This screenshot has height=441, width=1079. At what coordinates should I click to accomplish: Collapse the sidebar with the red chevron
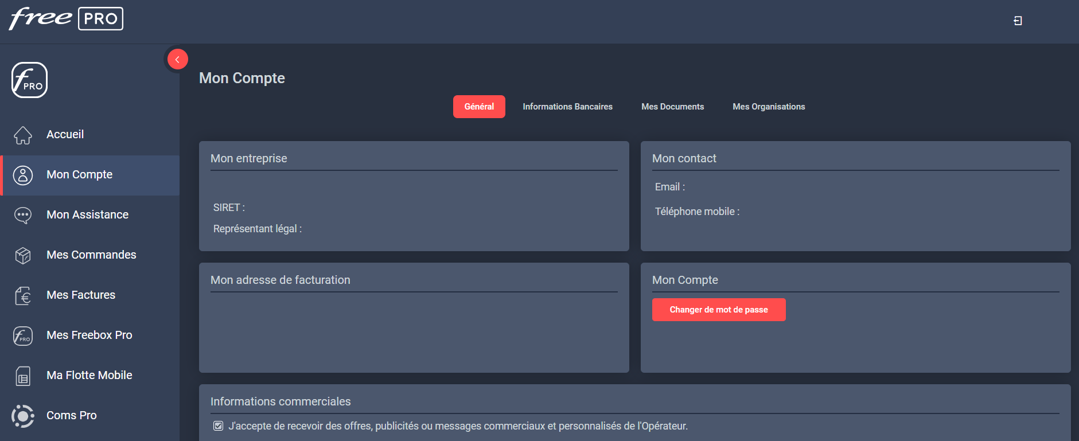177,59
